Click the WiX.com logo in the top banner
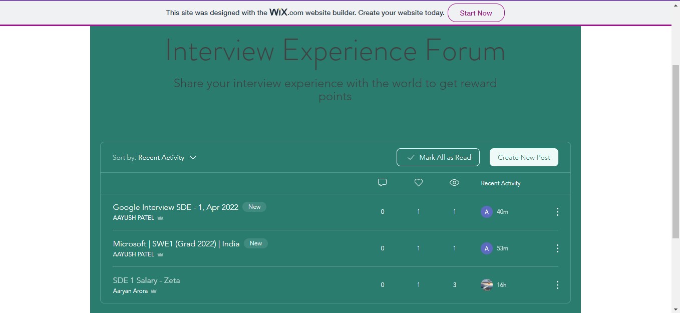The height and width of the screenshot is (313, 680). (x=286, y=13)
